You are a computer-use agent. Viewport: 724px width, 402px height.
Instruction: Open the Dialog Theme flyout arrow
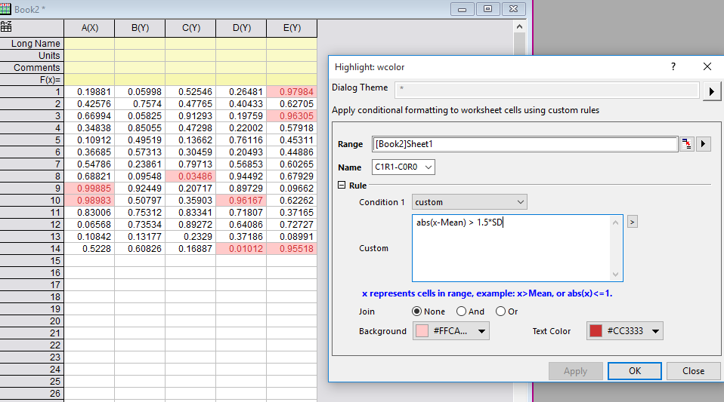tap(712, 91)
